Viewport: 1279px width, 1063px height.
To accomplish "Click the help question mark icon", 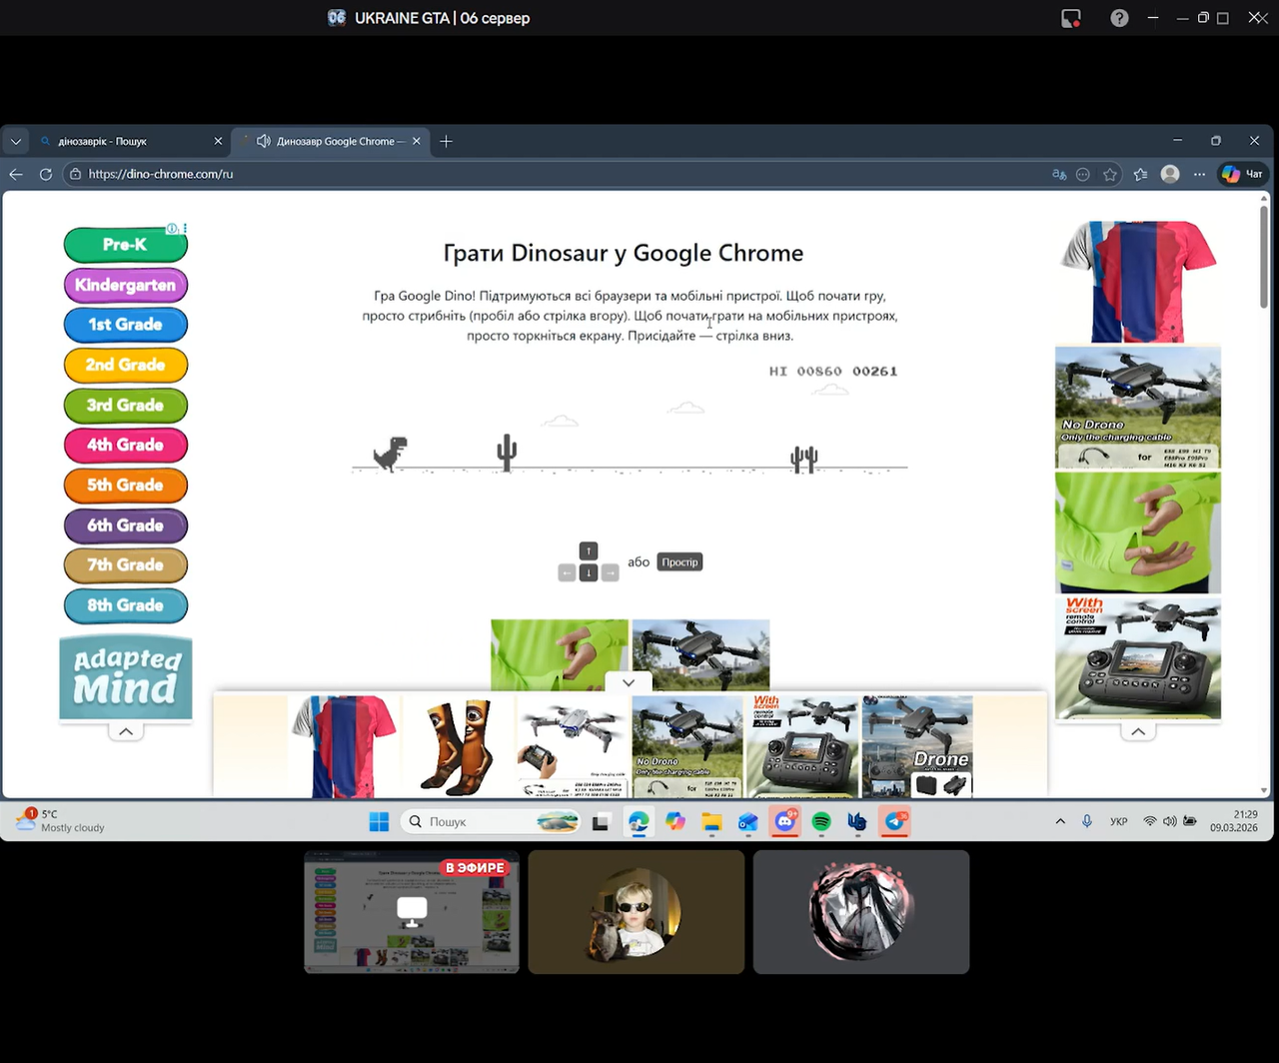I will click(1119, 18).
